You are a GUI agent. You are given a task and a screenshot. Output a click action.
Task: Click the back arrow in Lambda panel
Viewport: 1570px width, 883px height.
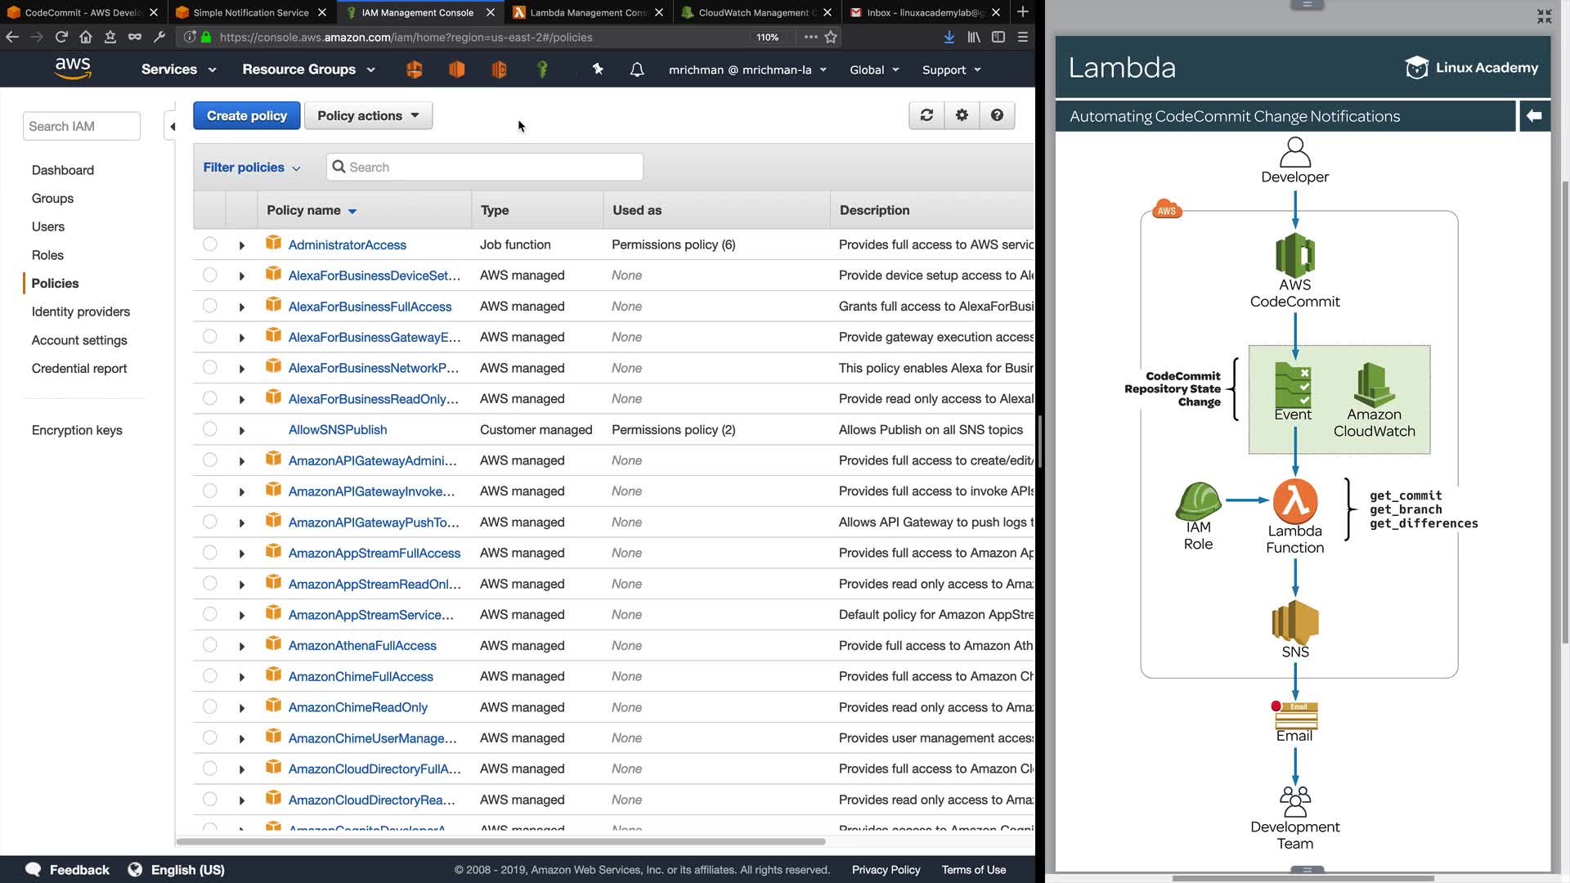click(1534, 116)
